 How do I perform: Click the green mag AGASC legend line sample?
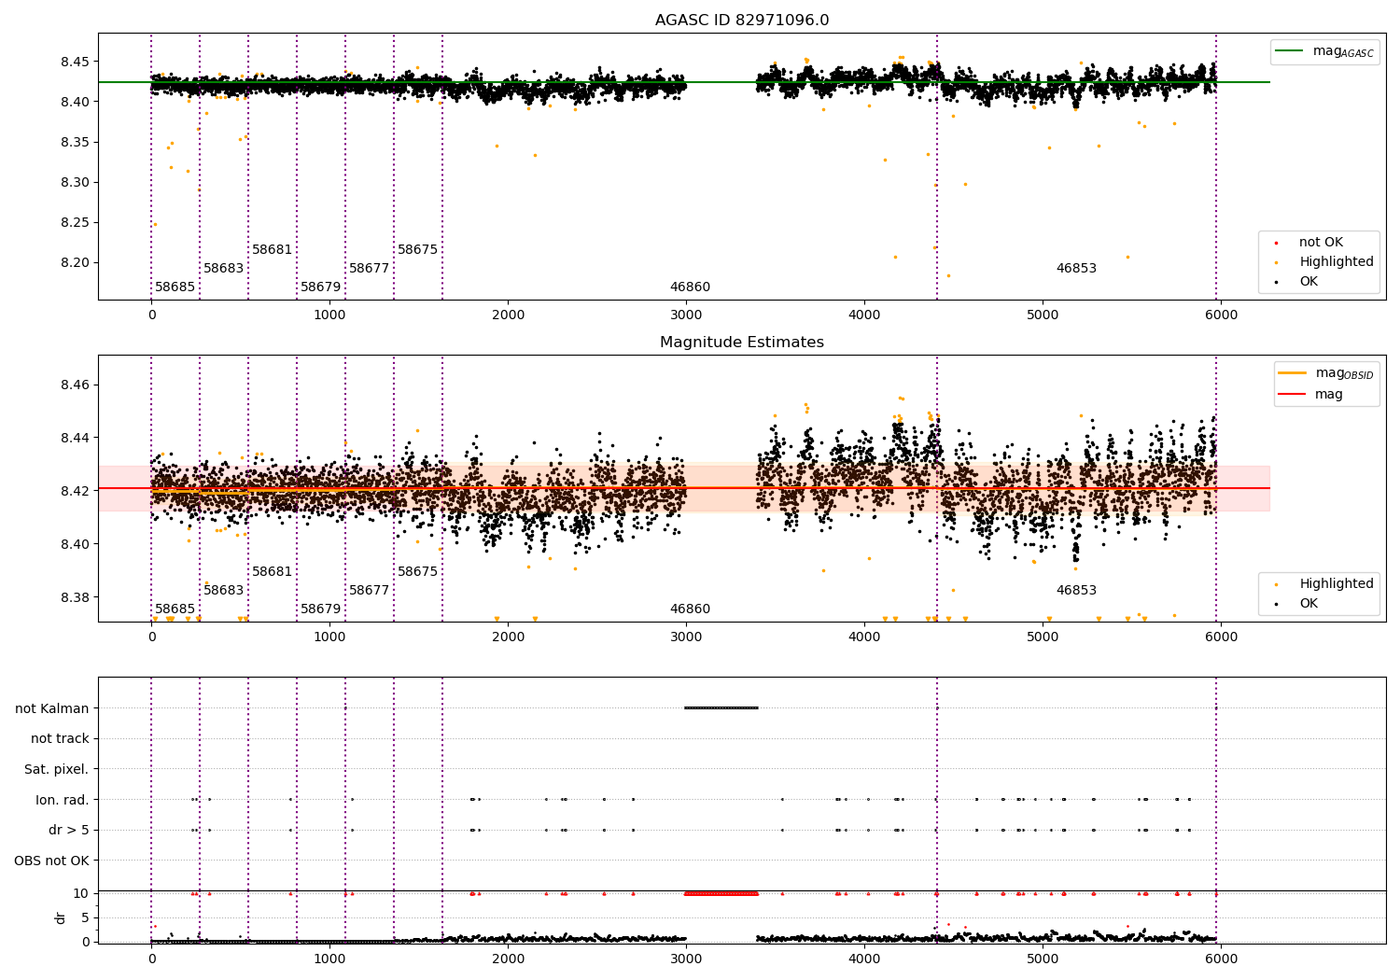pyautogui.click(x=1289, y=51)
